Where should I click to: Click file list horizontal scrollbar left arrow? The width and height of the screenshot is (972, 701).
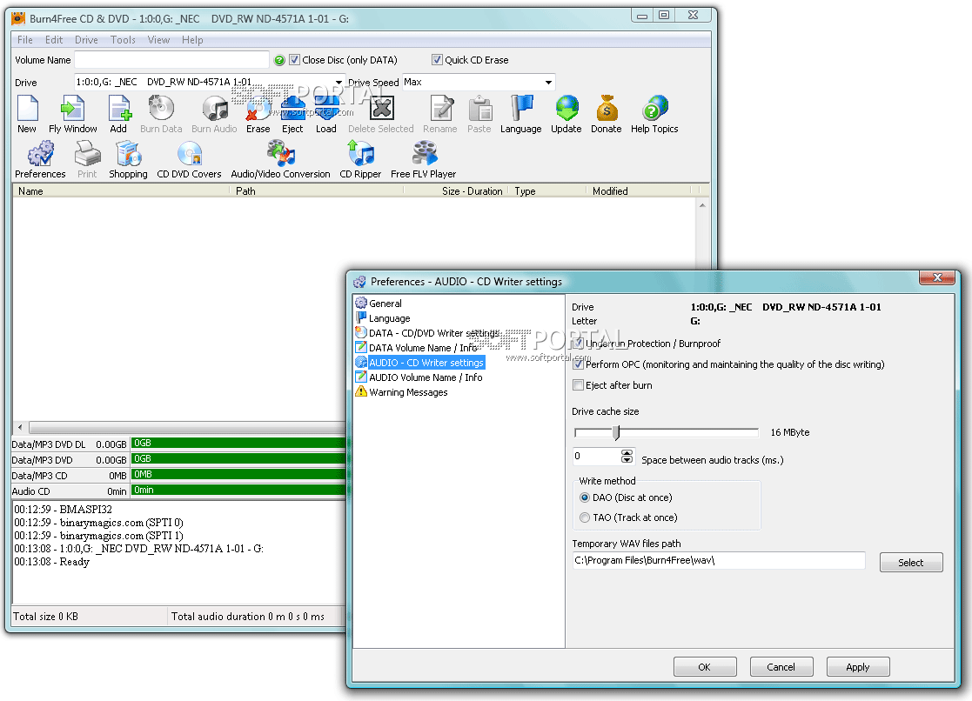[x=20, y=427]
